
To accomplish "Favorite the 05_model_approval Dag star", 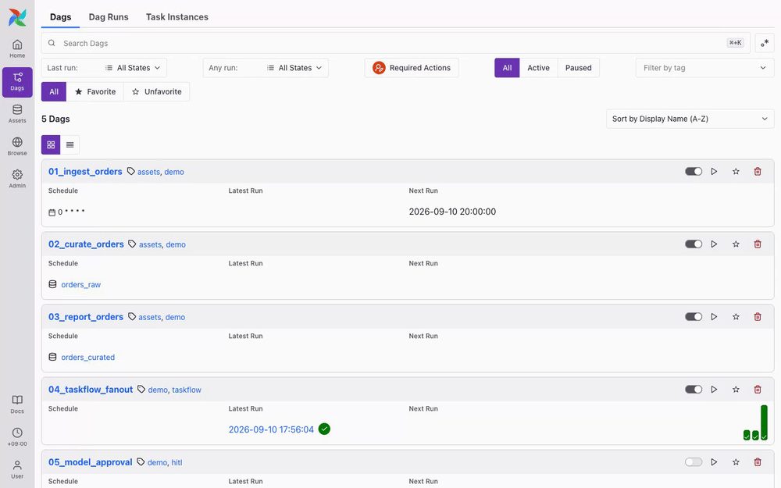I will click(736, 462).
